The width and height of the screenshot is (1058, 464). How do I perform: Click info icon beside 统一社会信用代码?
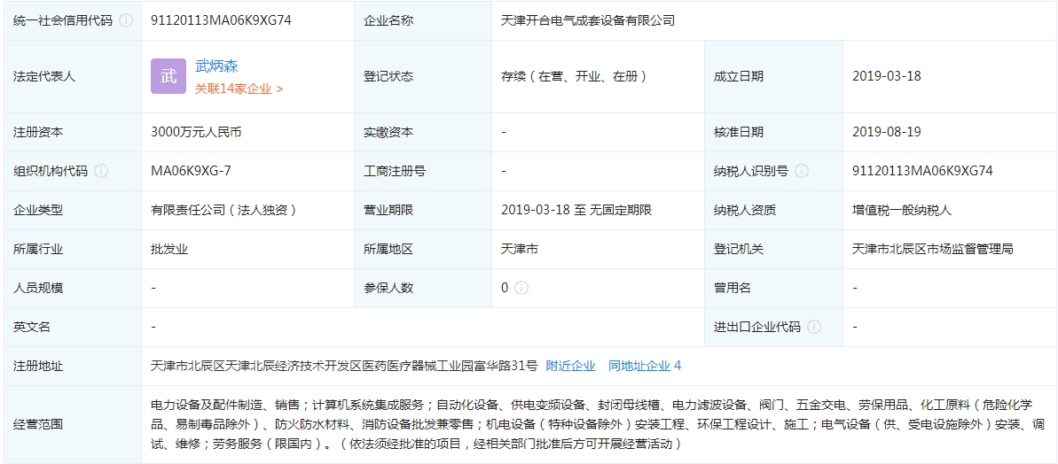click(x=126, y=20)
